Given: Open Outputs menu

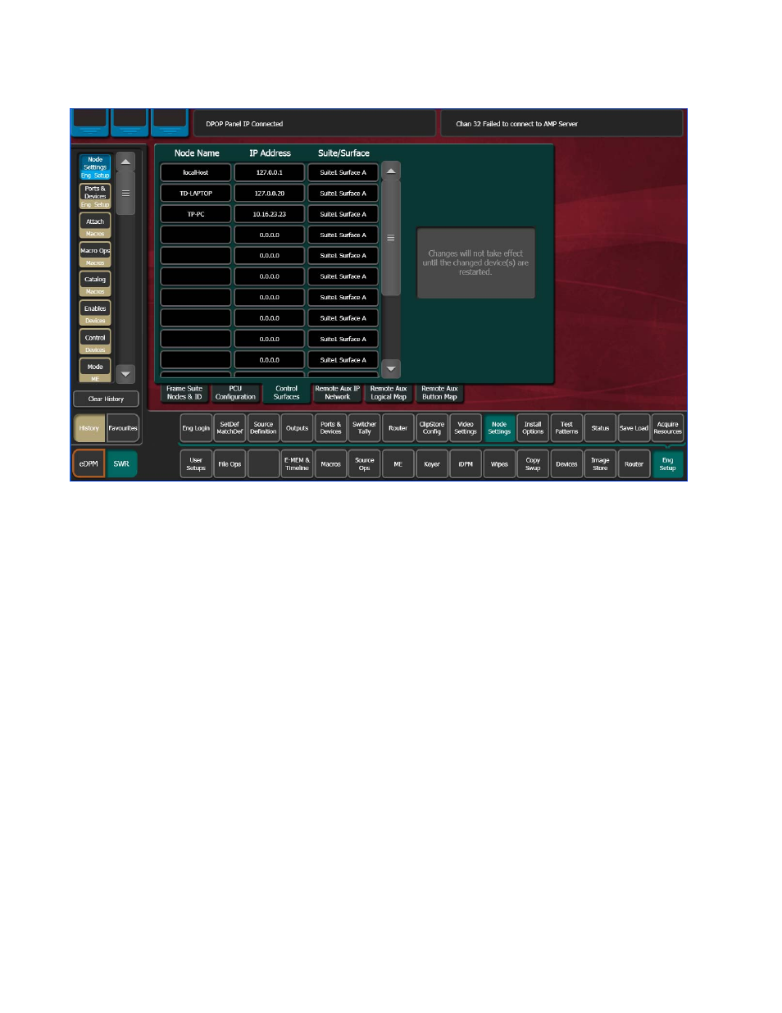Looking at the screenshot, I should click(x=297, y=428).
